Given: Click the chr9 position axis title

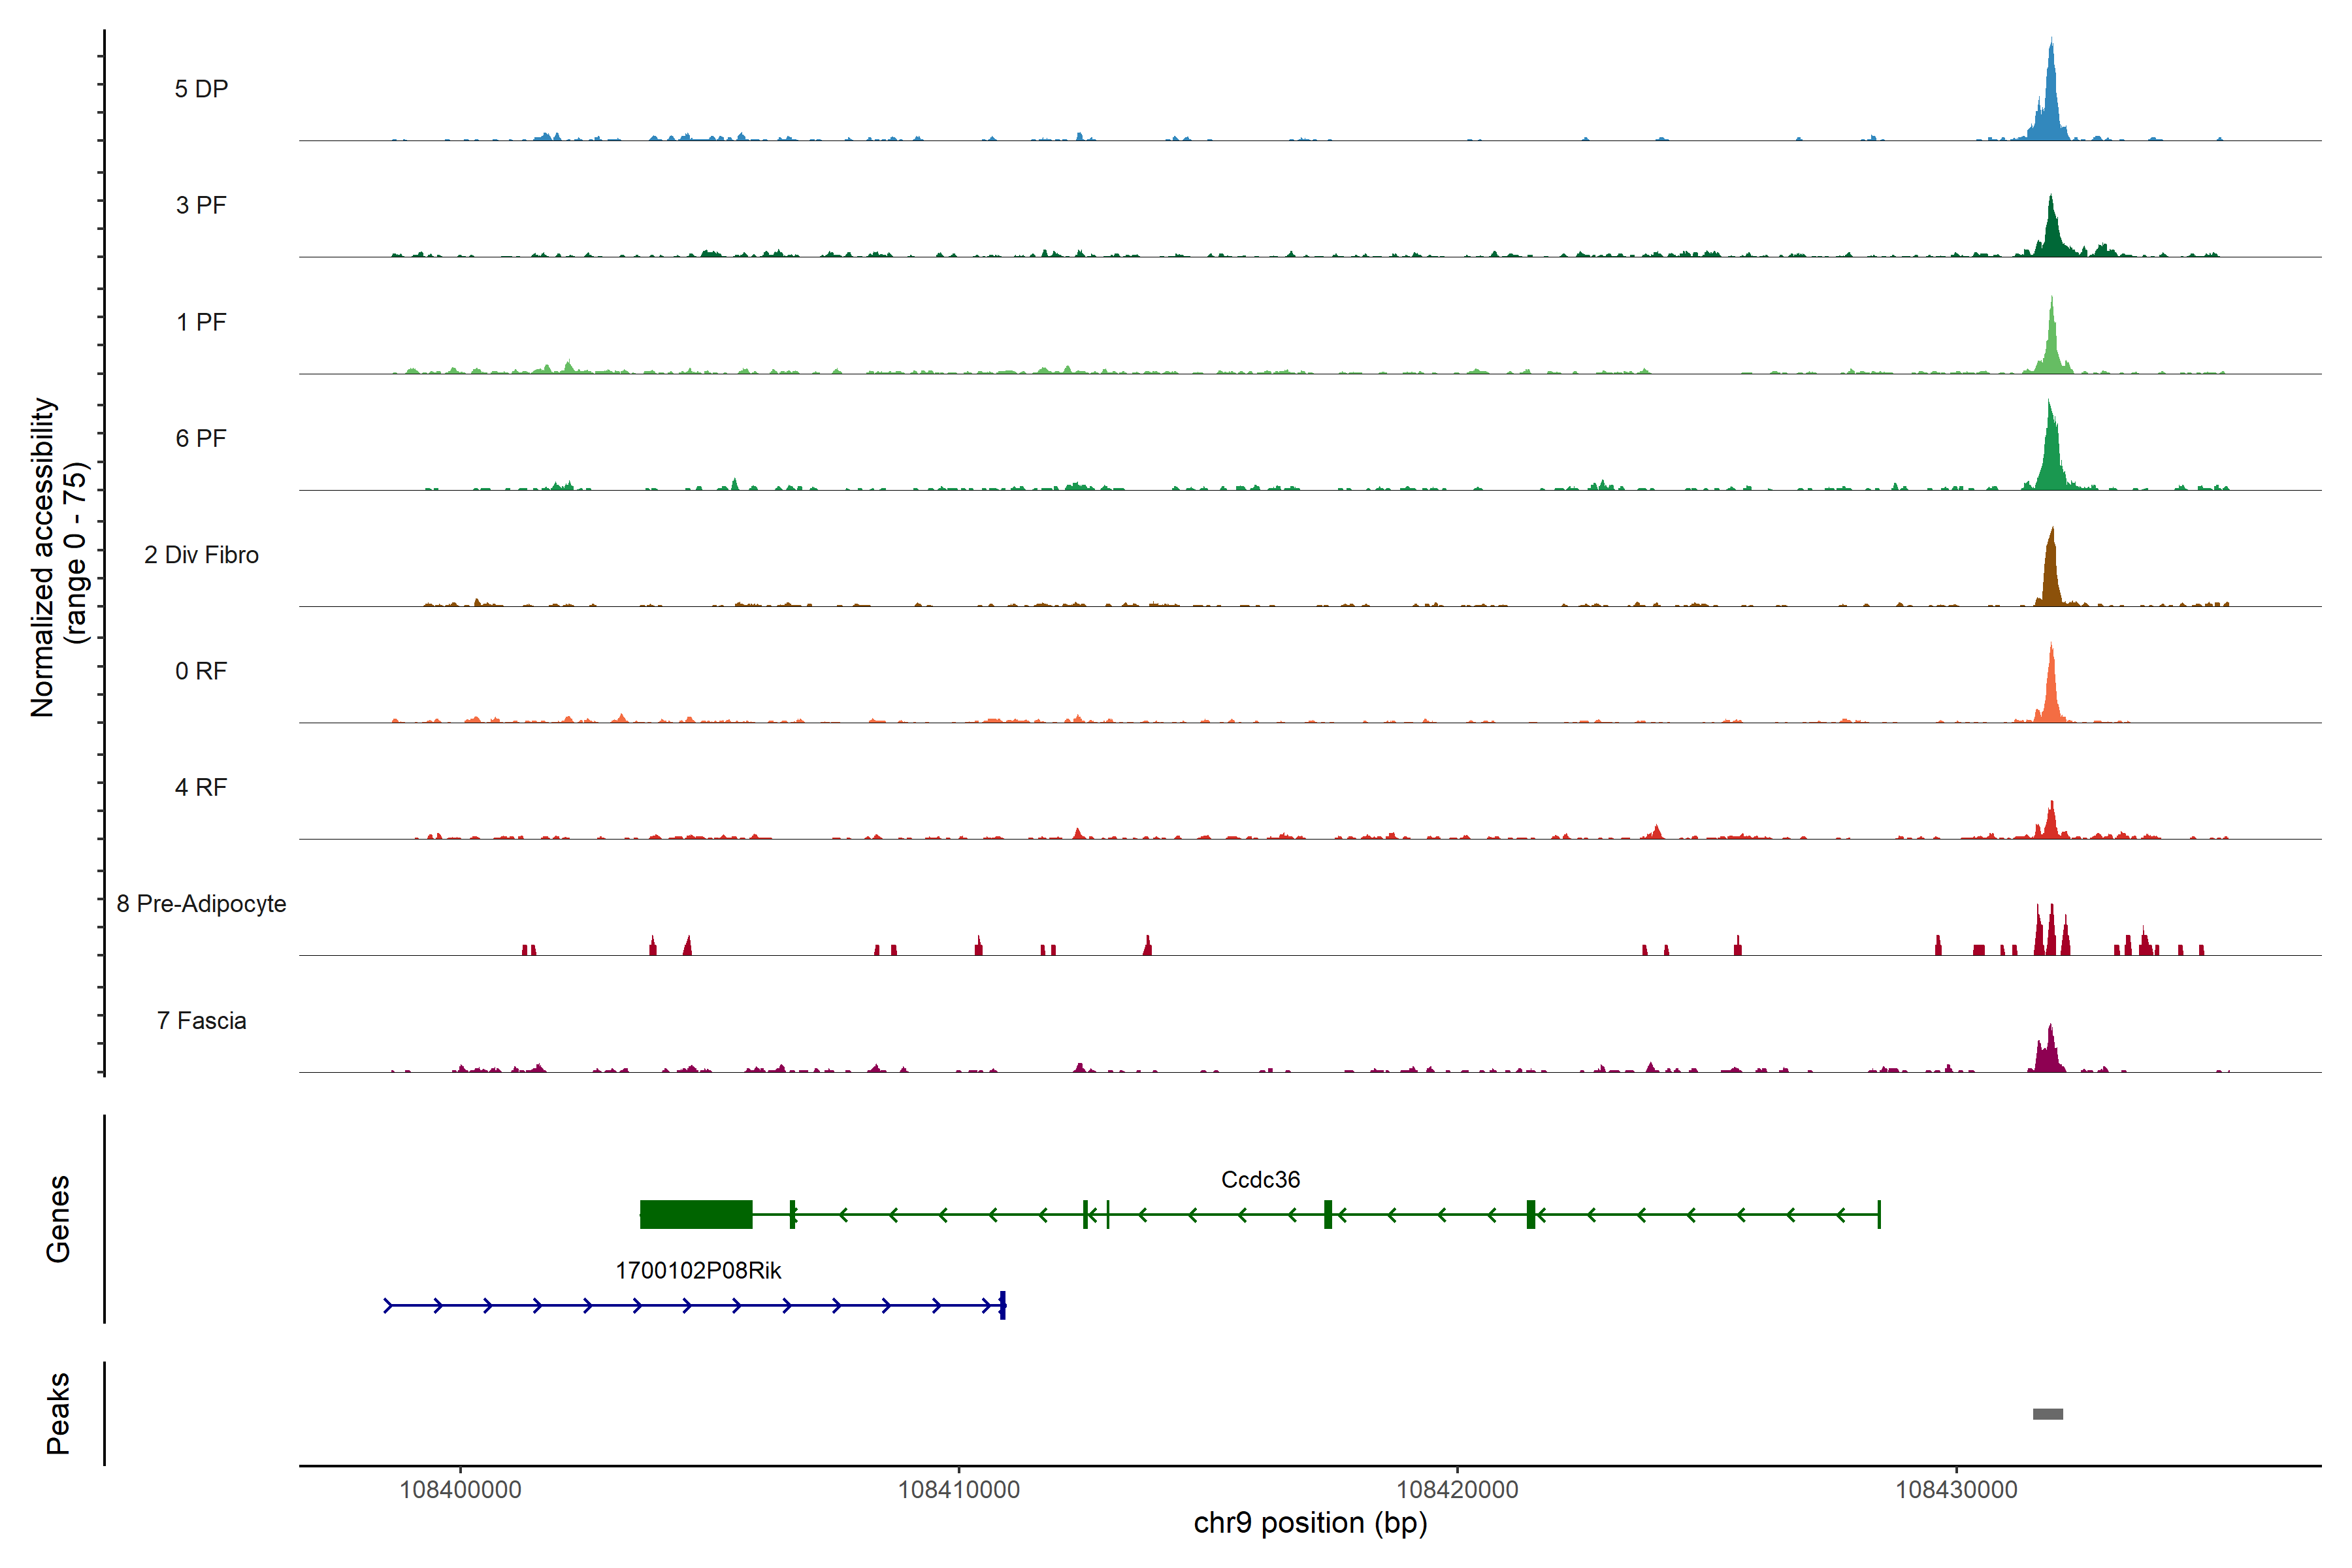Looking at the screenshot, I should pos(1310,1523).
